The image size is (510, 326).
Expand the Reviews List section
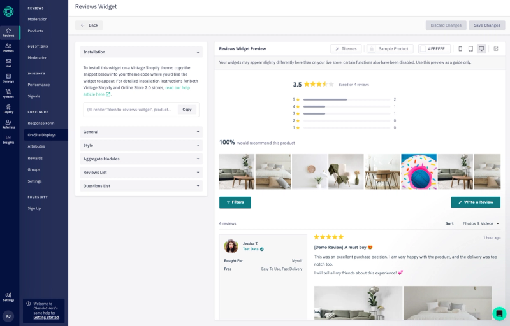[x=141, y=173]
